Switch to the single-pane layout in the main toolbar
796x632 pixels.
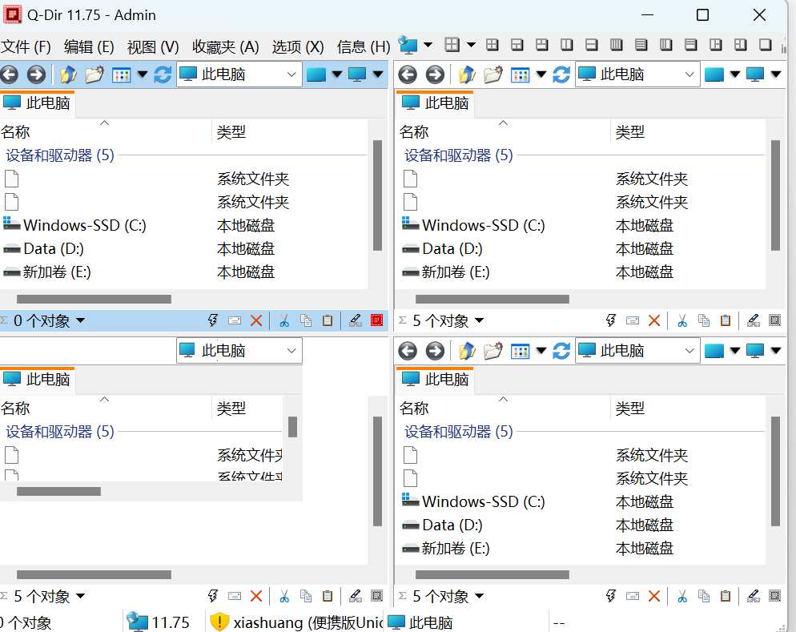[x=765, y=45]
